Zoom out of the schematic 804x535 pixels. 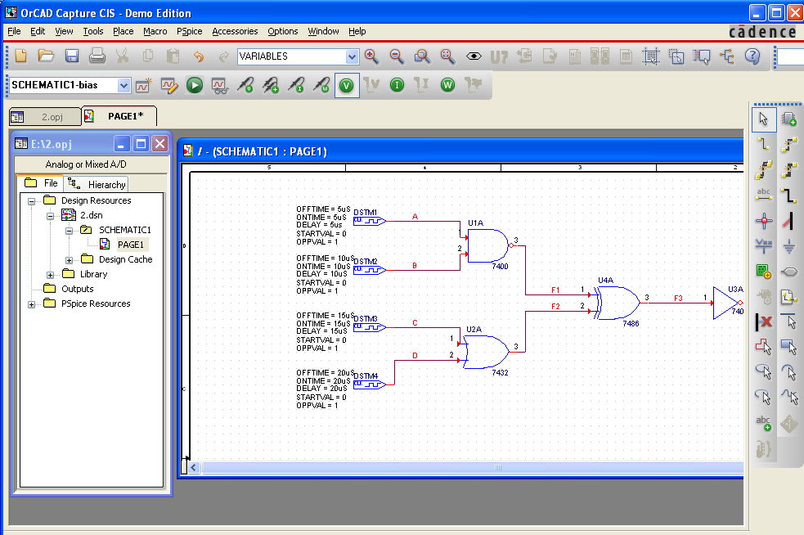coord(397,56)
